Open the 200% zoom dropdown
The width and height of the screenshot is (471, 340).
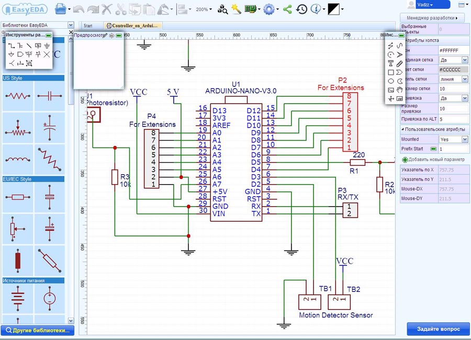pyautogui.click(x=204, y=9)
